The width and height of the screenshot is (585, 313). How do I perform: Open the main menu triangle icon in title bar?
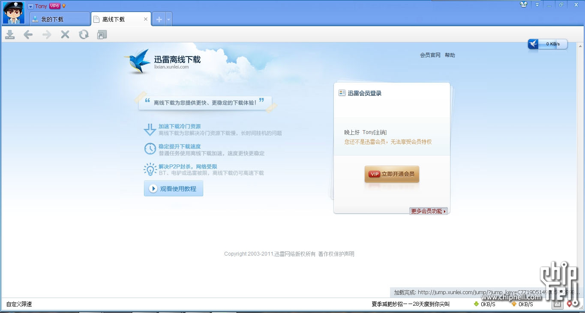pos(537,5)
